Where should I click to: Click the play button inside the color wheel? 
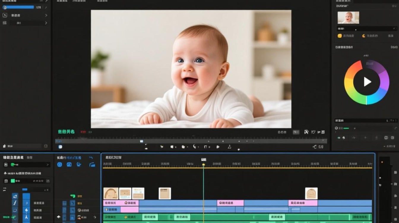(367, 82)
